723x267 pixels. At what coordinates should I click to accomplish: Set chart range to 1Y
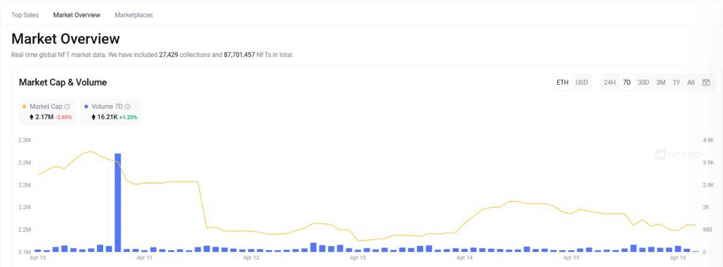coord(676,82)
